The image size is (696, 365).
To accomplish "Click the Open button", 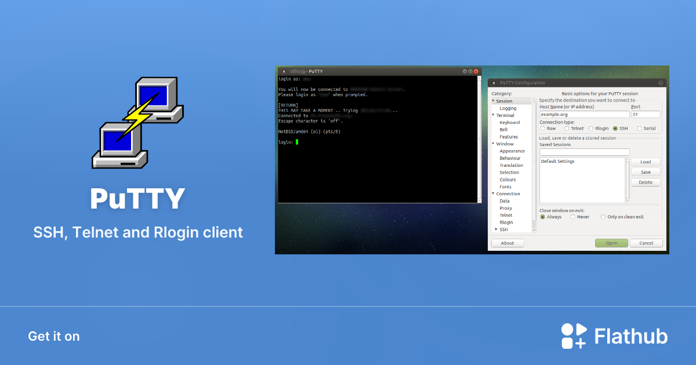I will pyautogui.click(x=611, y=243).
